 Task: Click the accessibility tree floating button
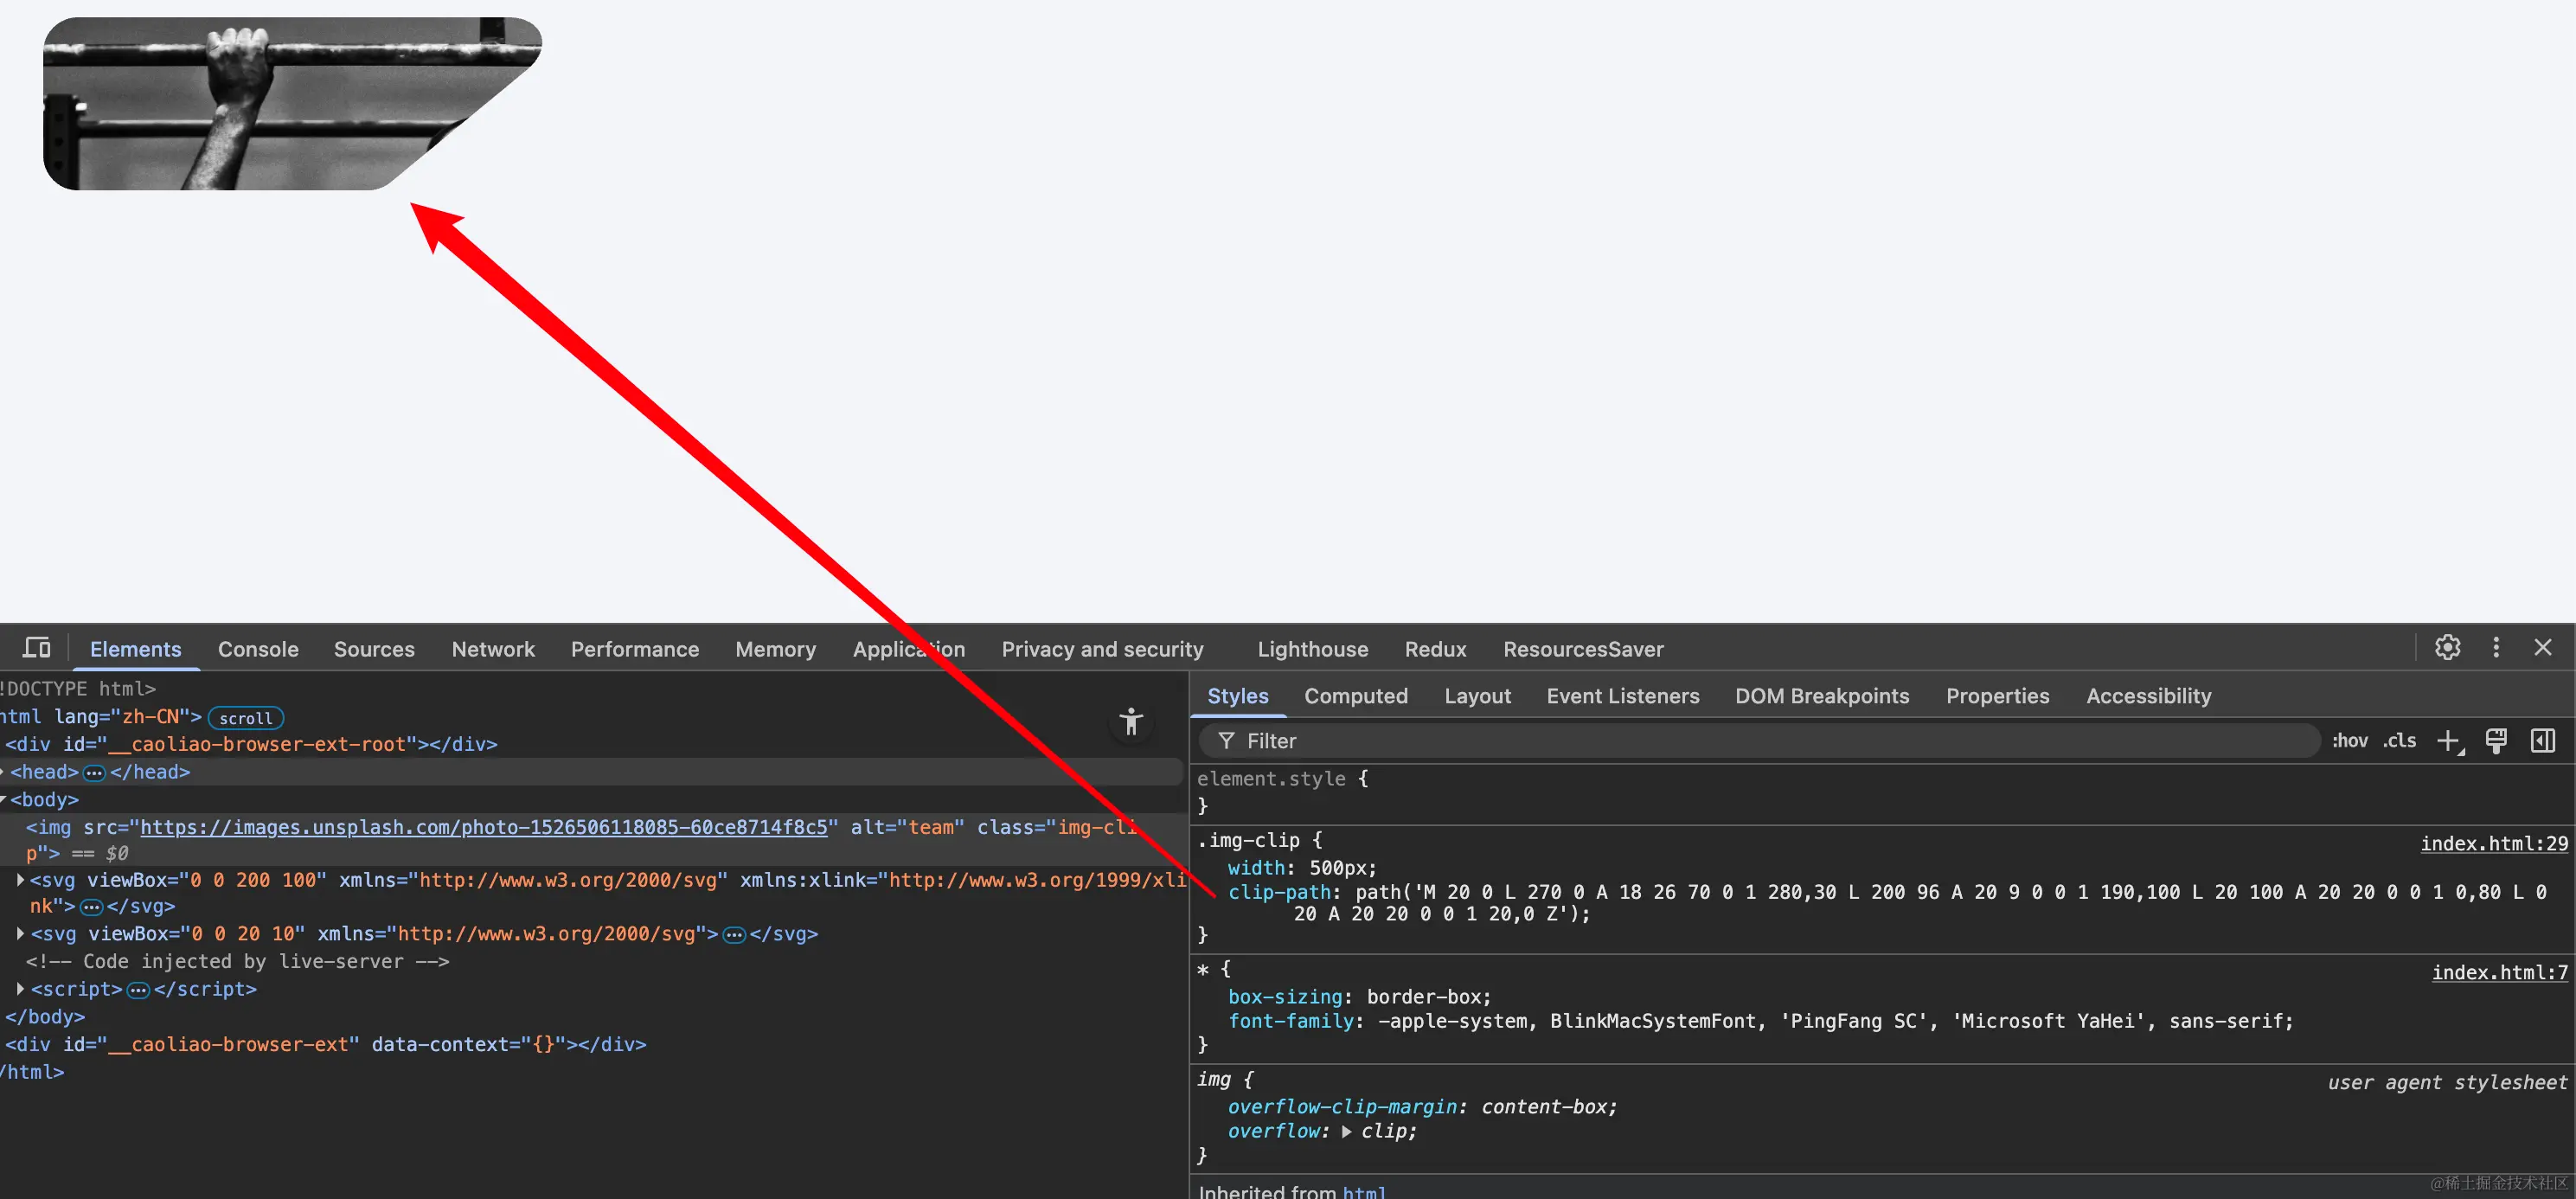pos(1131,722)
